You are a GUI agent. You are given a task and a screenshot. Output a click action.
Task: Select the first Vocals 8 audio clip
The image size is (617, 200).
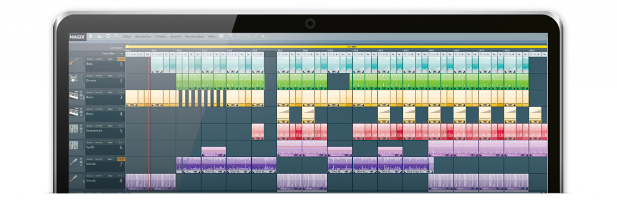pos(138,182)
